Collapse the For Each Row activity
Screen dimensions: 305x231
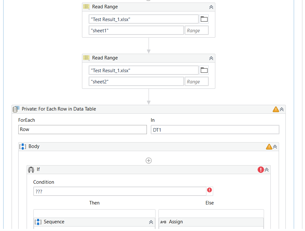(282, 109)
